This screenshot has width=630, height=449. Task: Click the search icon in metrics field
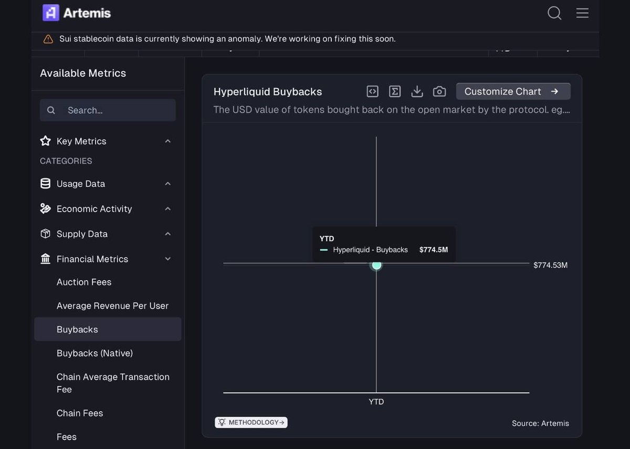click(51, 110)
